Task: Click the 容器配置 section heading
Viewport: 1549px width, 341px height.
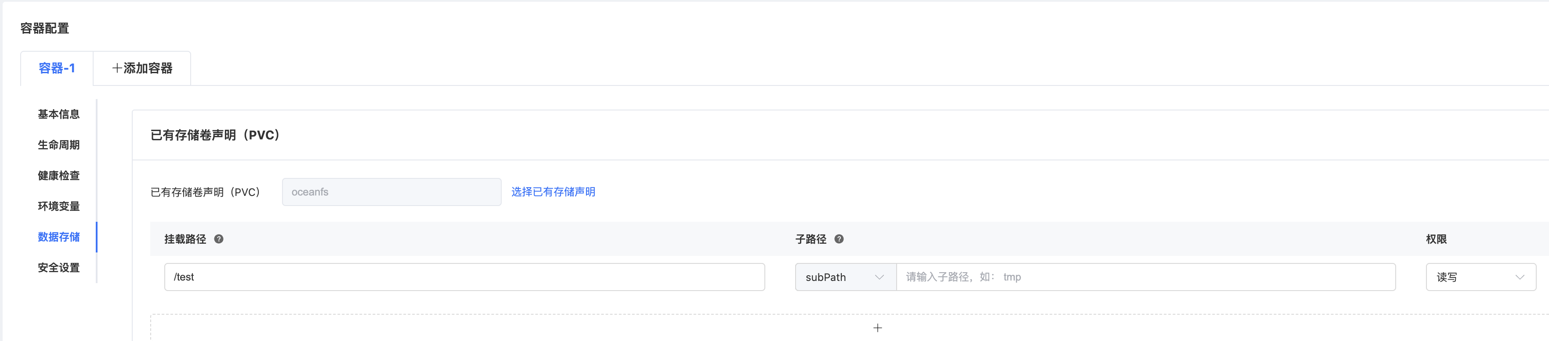Action: point(44,28)
